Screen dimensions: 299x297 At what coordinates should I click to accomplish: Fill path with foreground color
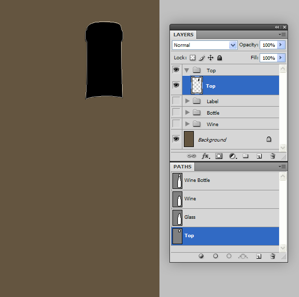coord(201,256)
